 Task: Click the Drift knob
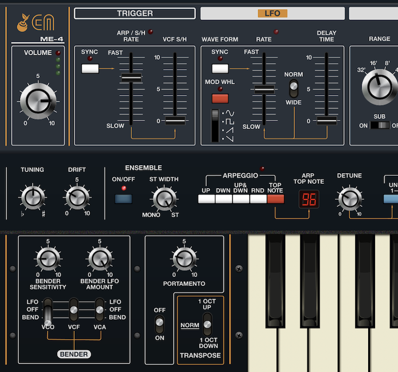[77, 198]
